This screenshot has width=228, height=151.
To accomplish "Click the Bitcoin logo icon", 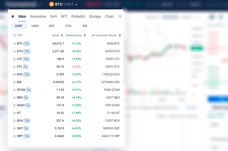I will (x=51, y=4).
